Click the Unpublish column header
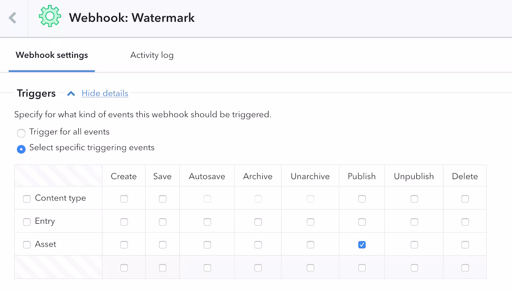Image resolution: width=512 pixels, height=290 pixels. pos(414,176)
